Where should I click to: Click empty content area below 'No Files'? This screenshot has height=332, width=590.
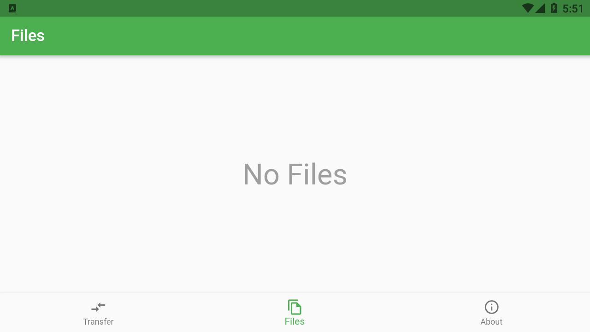pos(295,240)
